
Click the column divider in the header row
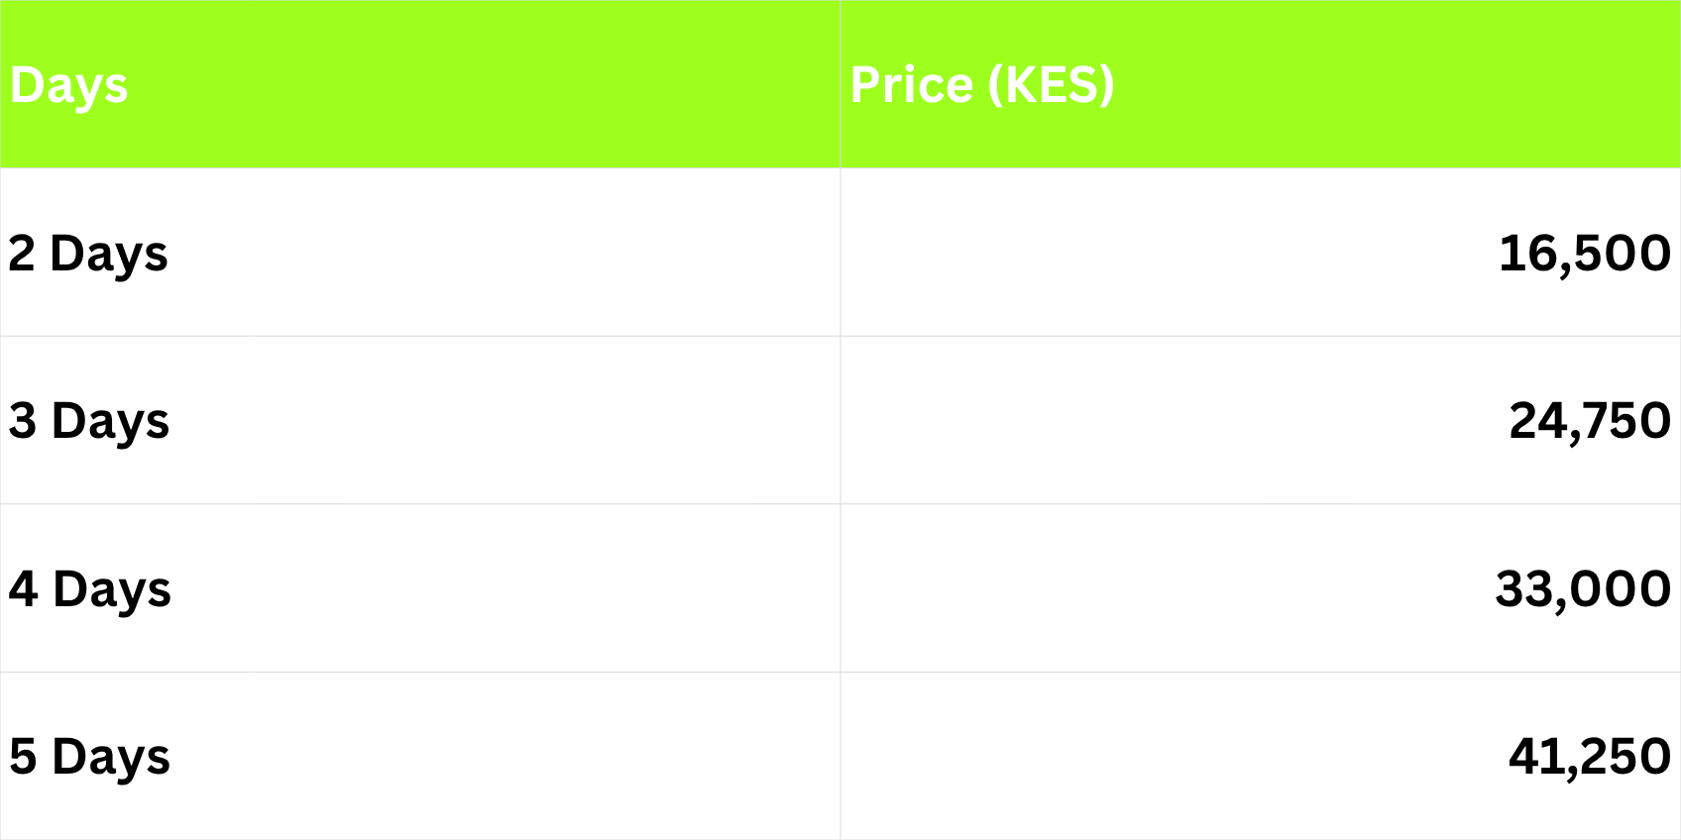click(840, 85)
